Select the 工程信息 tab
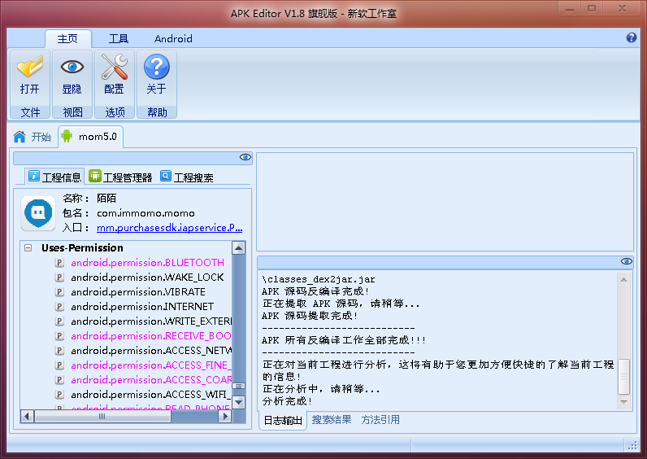 click(x=55, y=177)
